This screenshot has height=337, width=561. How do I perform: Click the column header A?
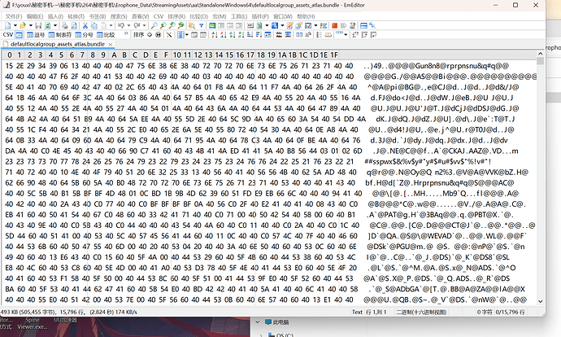tap(114, 55)
